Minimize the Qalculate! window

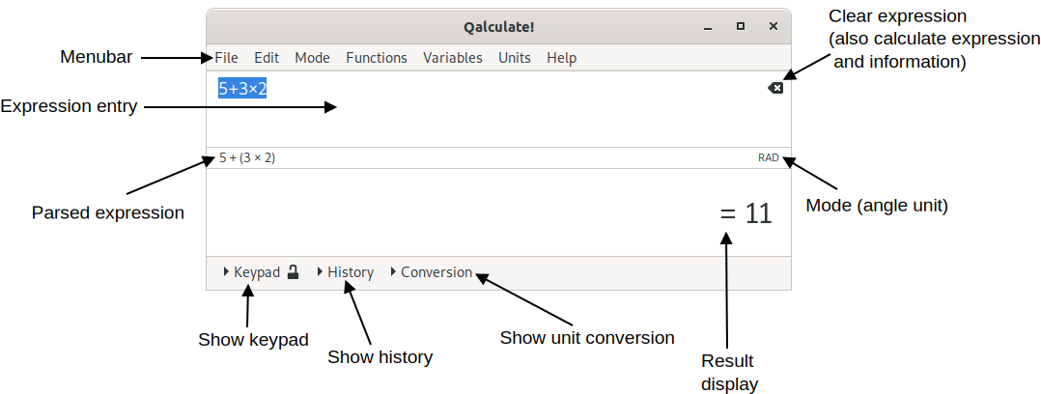coord(709,26)
